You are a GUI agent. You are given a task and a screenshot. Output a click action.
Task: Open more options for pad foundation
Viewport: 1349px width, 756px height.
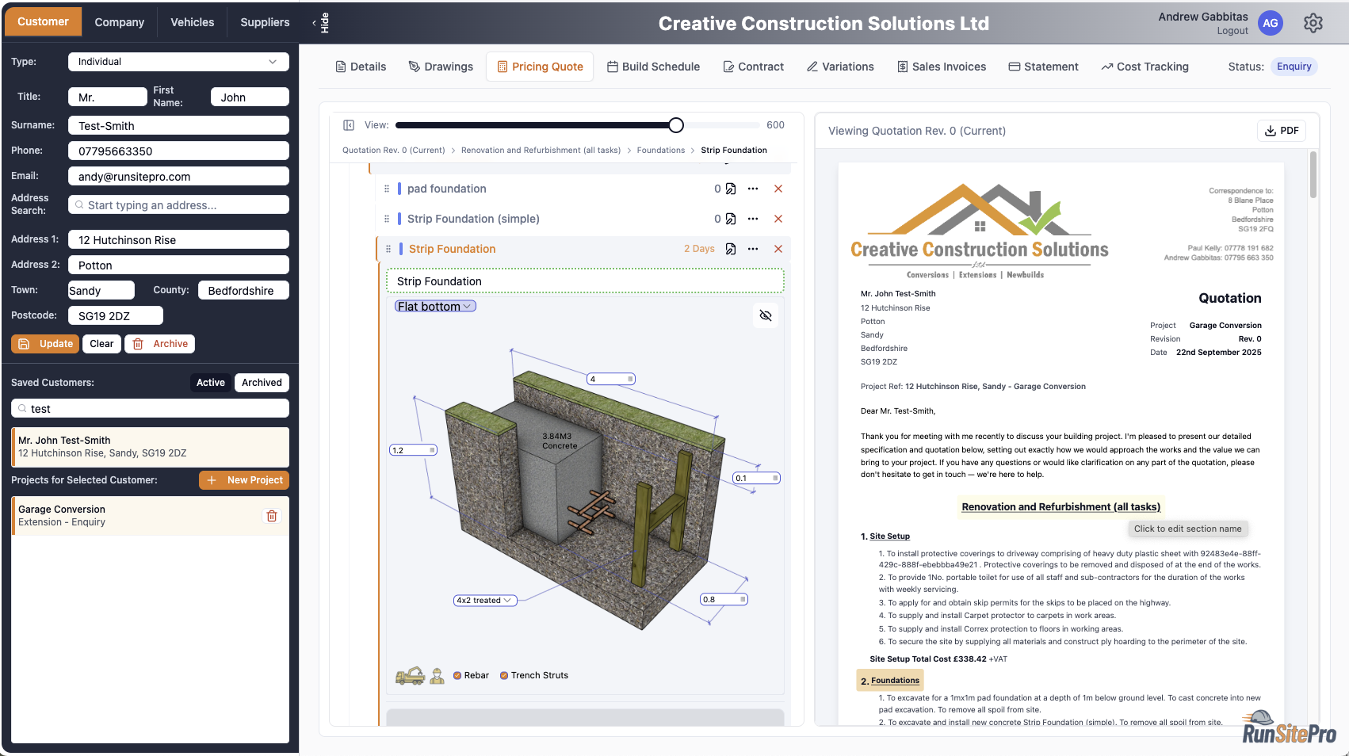753,189
